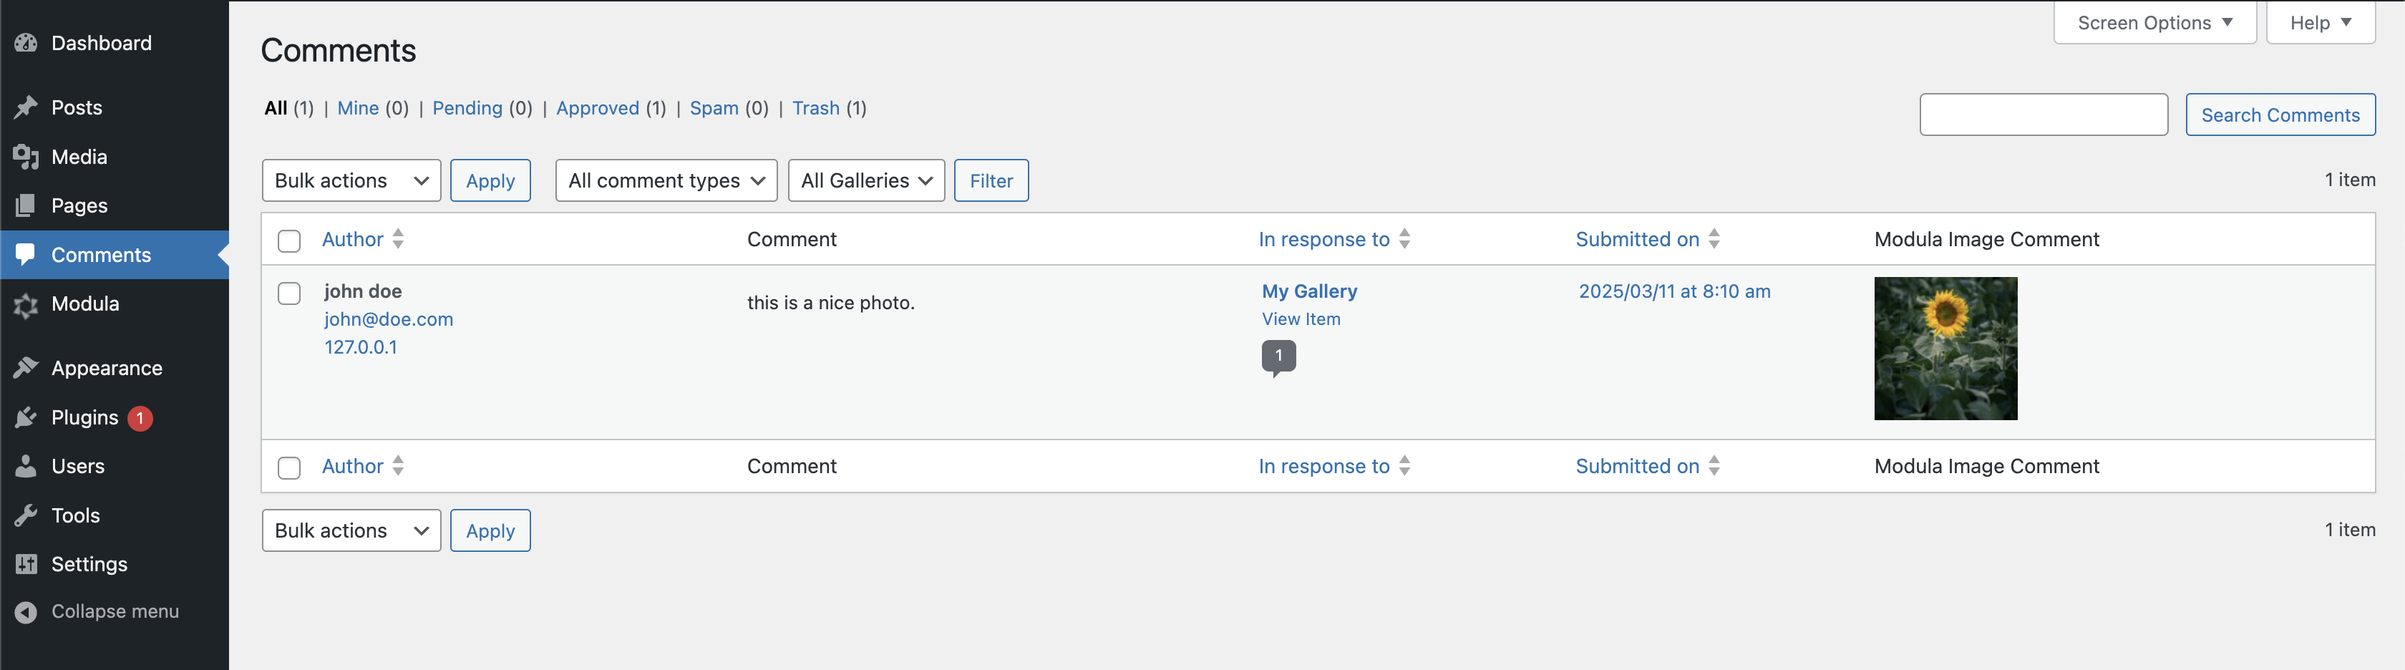Open the My Gallery link
This screenshot has height=670, width=2405.
(x=1309, y=291)
